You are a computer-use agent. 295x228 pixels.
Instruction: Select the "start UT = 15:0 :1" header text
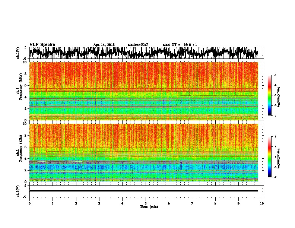tap(180, 45)
